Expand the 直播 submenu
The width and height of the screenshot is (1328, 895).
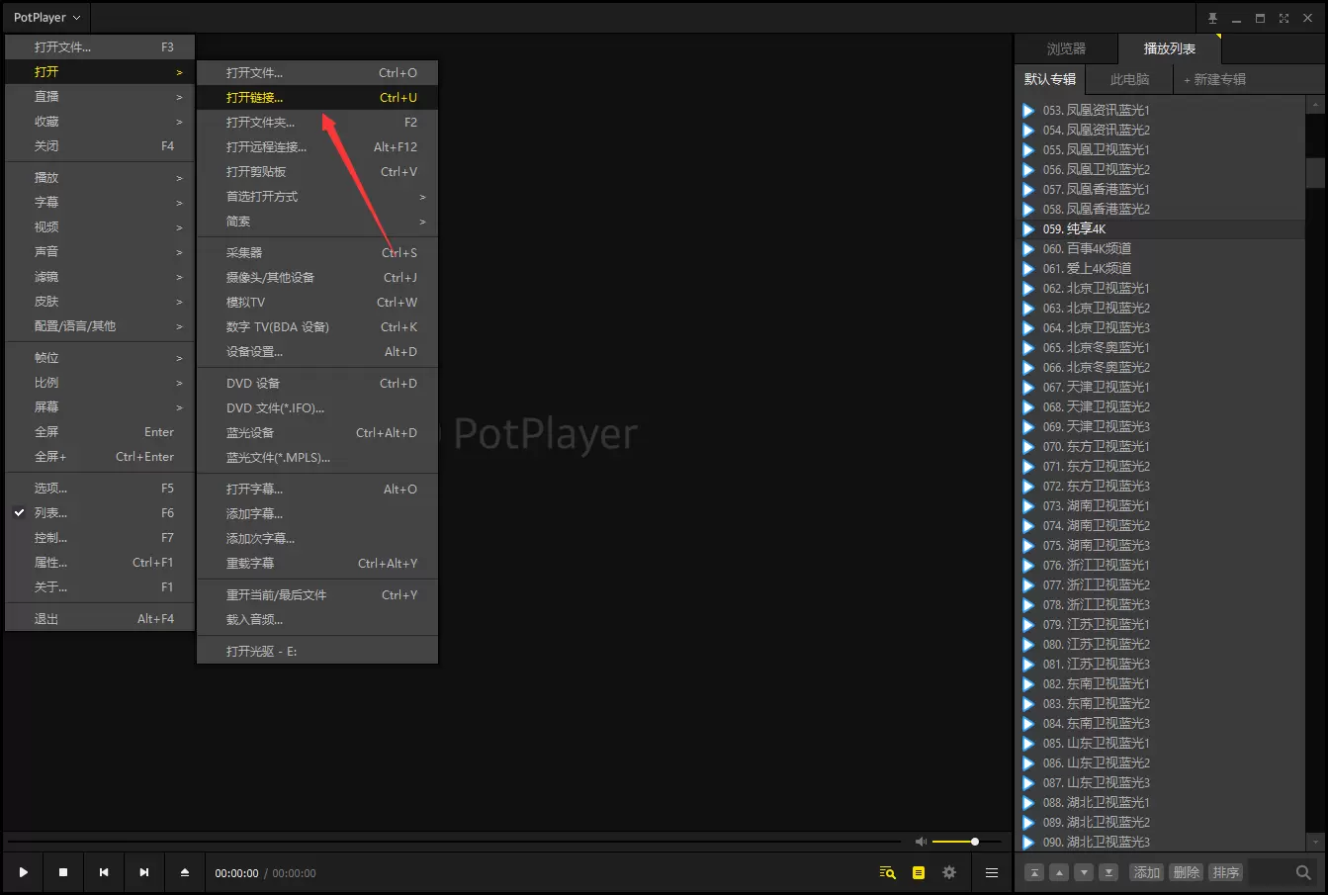(x=100, y=97)
